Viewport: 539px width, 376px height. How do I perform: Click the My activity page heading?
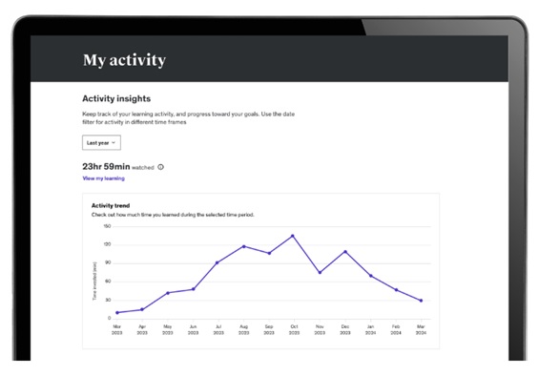pyautogui.click(x=124, y=60)
